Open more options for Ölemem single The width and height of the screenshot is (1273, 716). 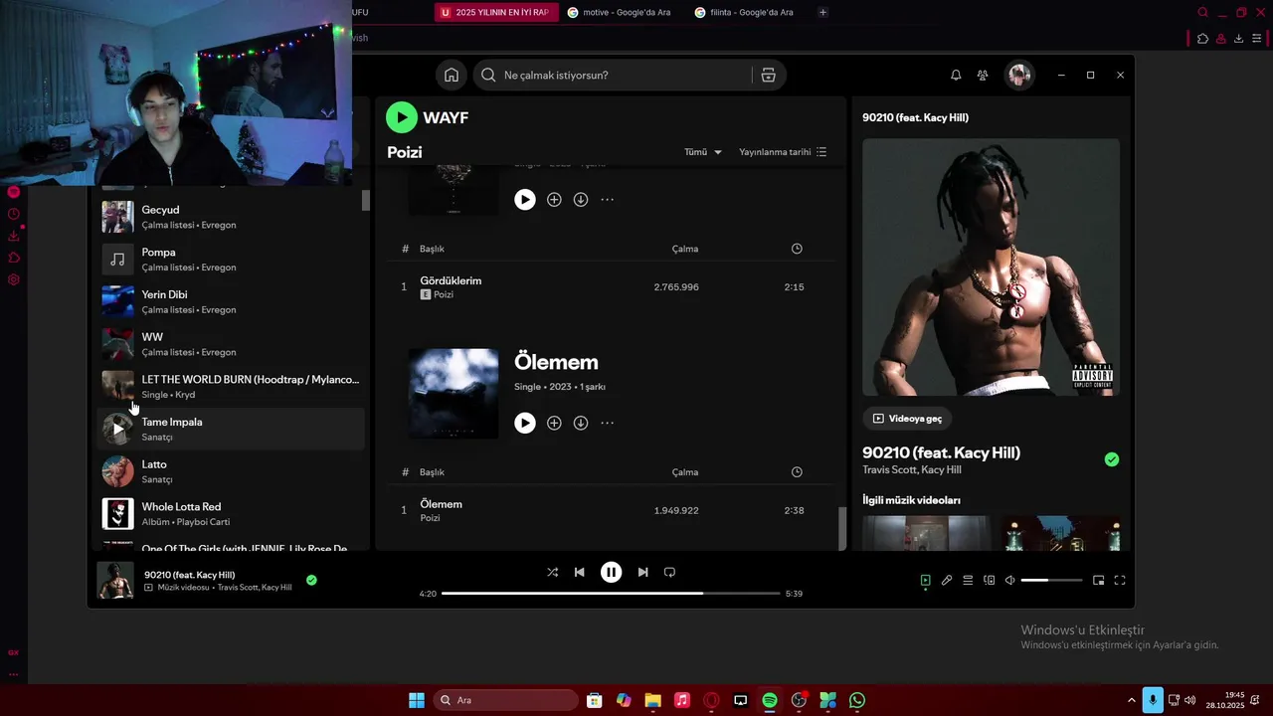coord(607,423)
